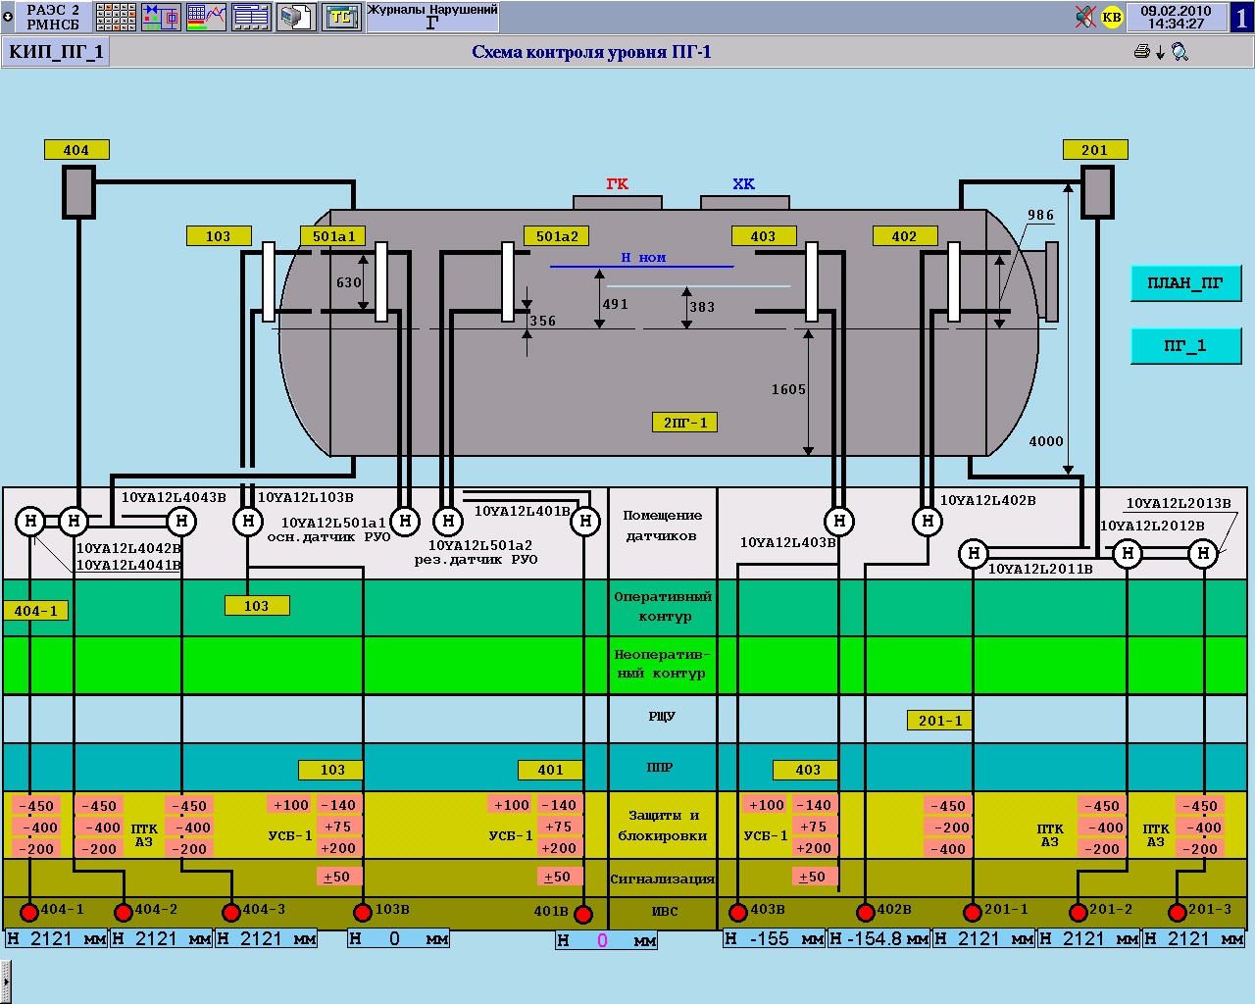This screenshot has width=1255, height=1004.
Task: Click the yellow 201 vessel tag
Action: click(x=1095, y=150)
